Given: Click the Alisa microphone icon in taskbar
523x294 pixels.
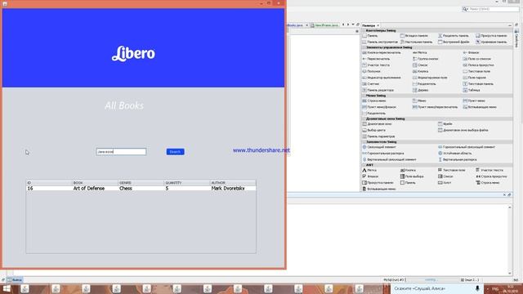Looking at the screenshot, I should [x=477, y=288].
